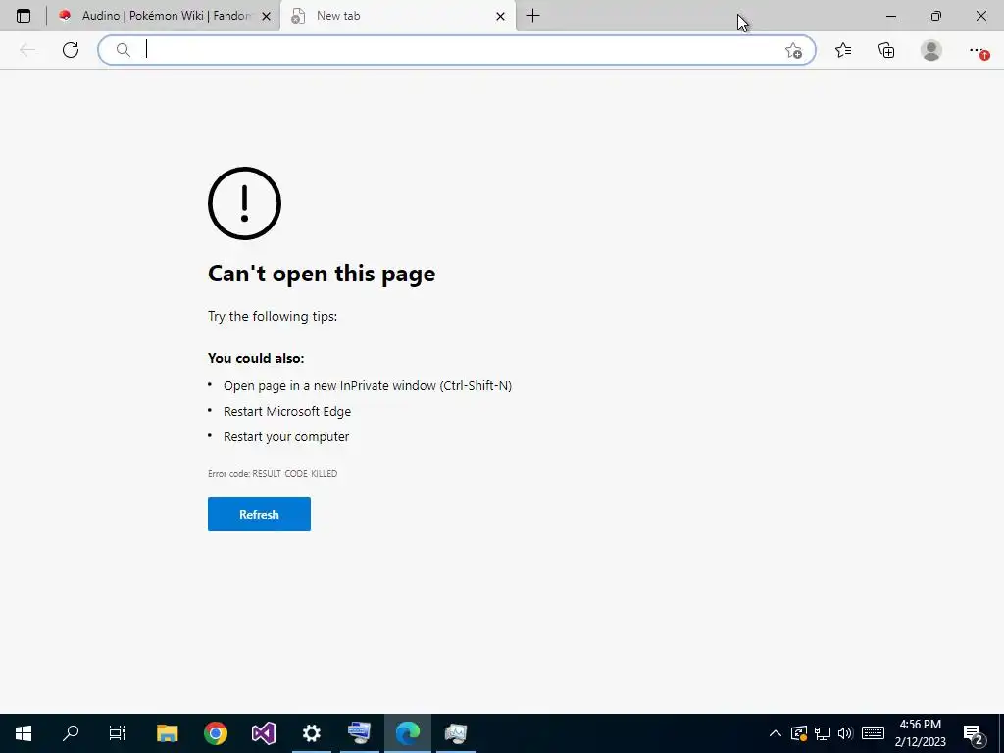Image resolution: width=1004 pixels, height=753 pixels.
Task: Open the Action Center notifications icon
Action: pyautogui.click(x=974, y=733)
